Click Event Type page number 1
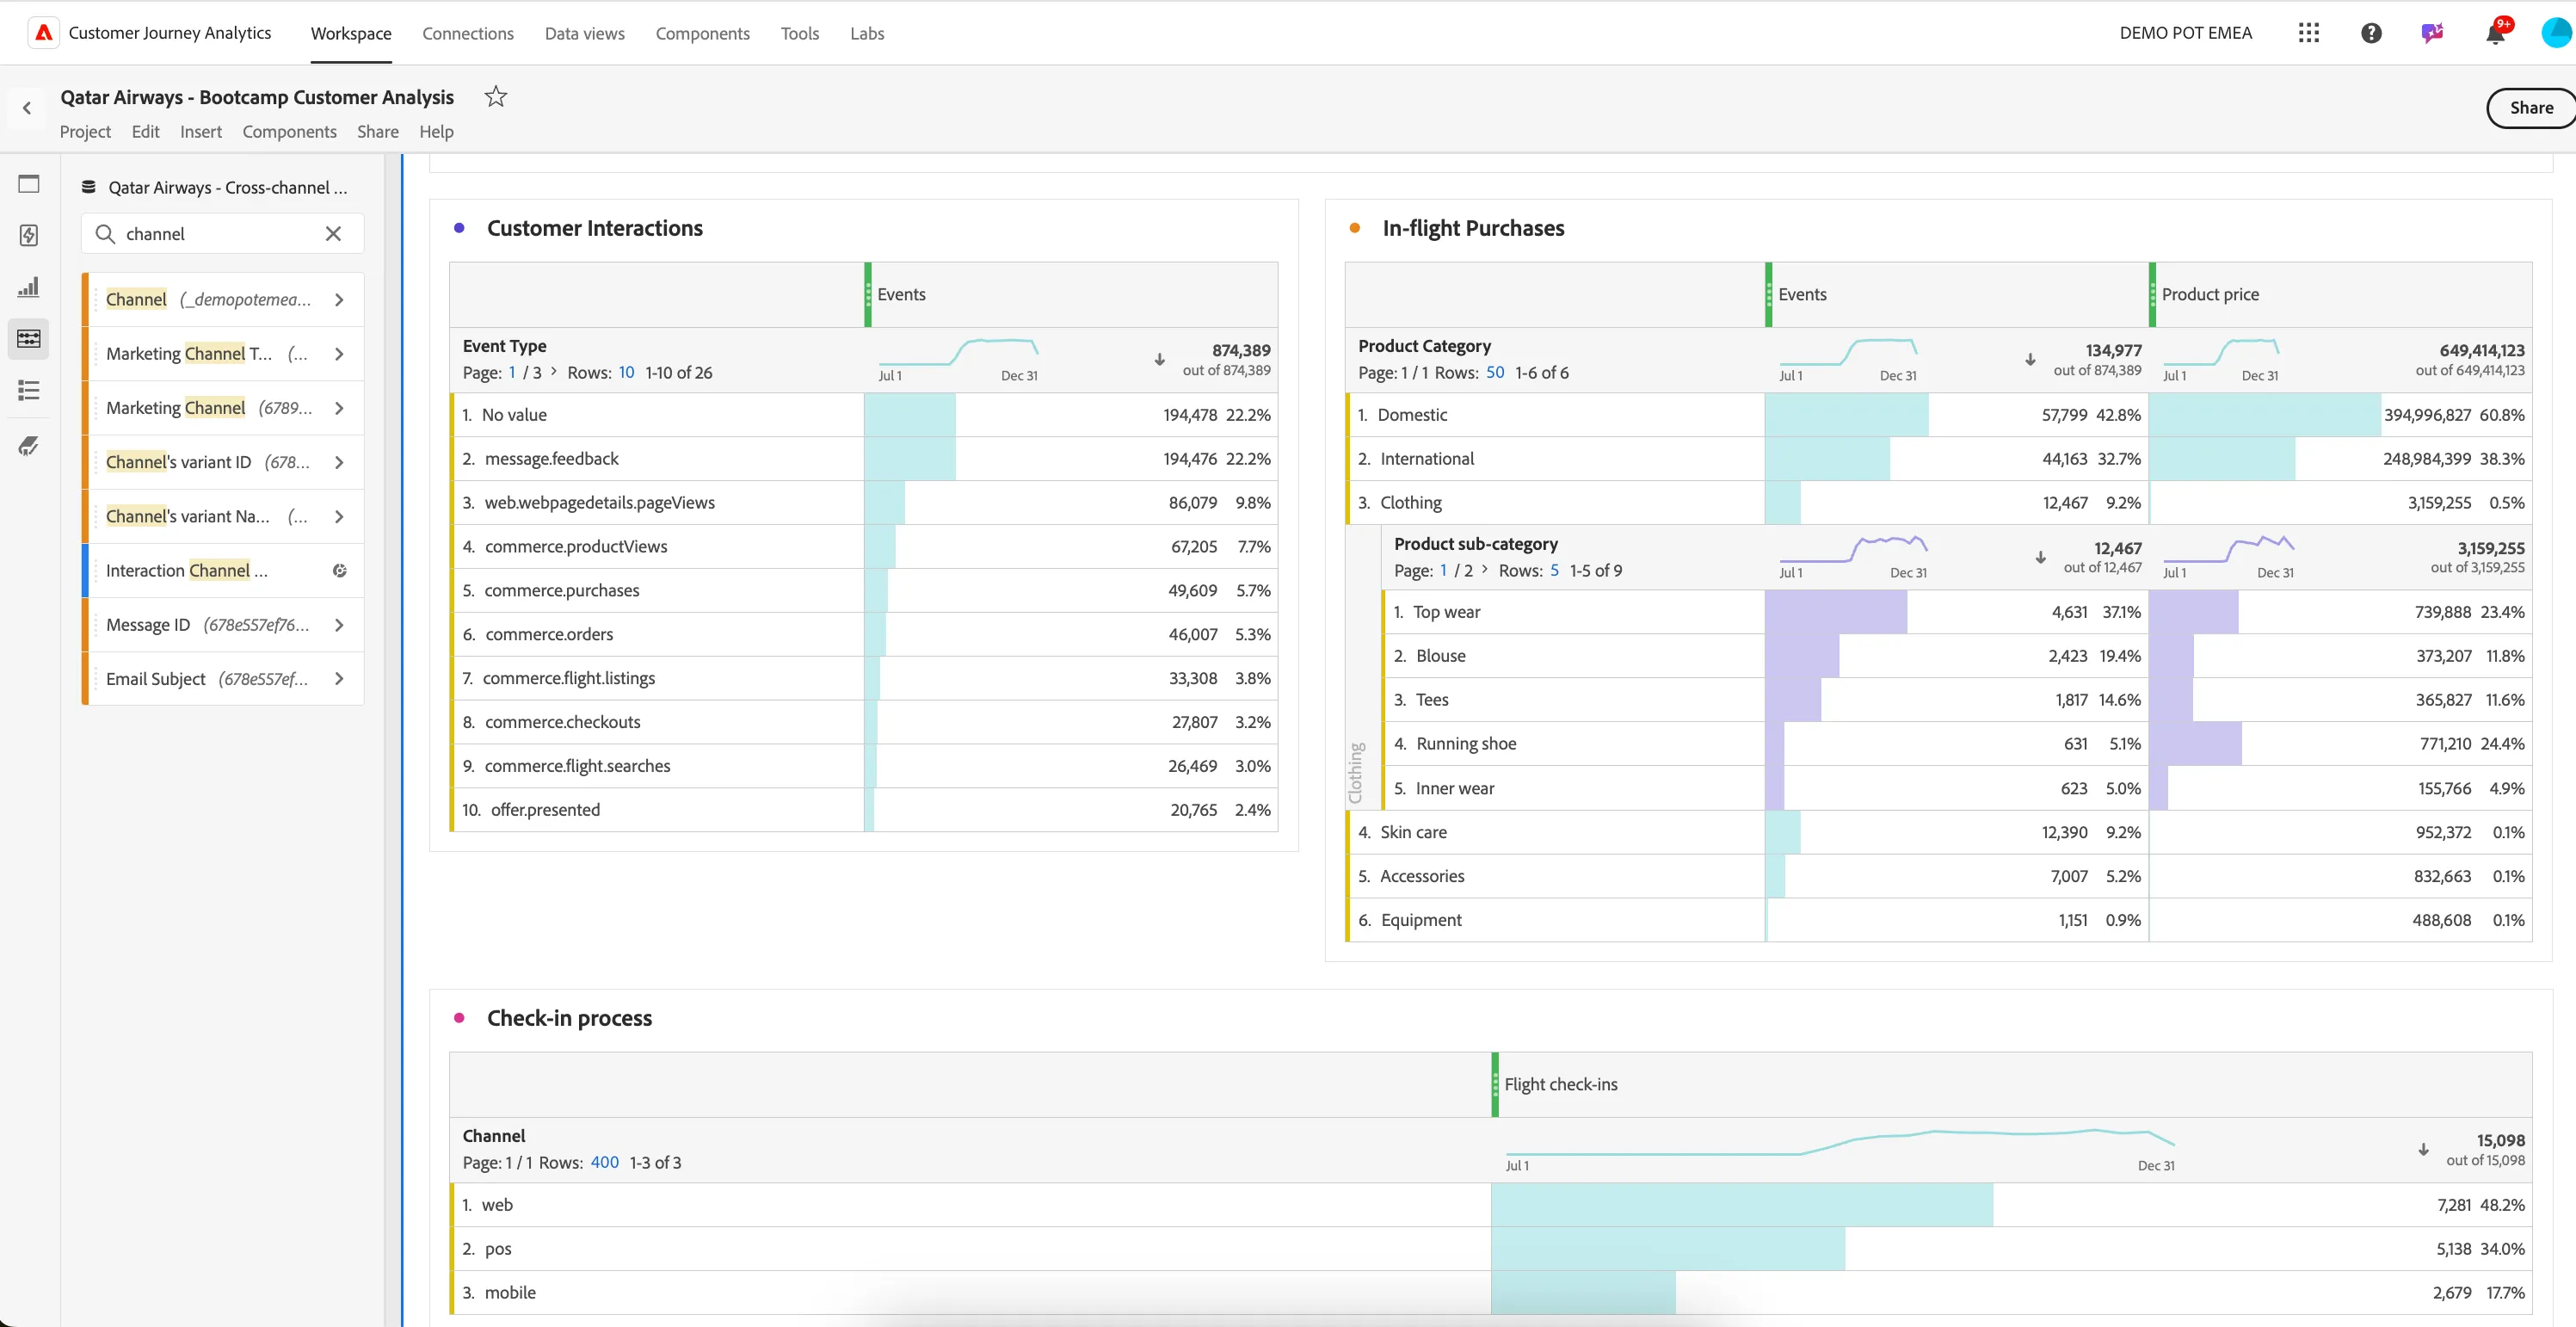The image size is (2576, 1327). click(512, 372)
